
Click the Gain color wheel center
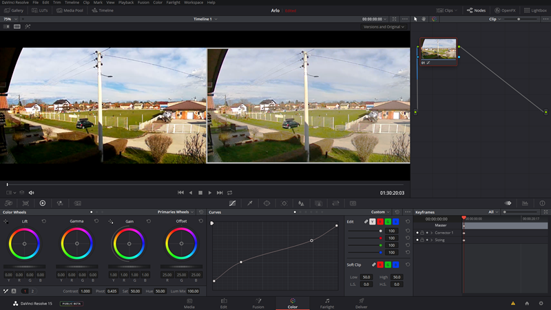point(129,244)
